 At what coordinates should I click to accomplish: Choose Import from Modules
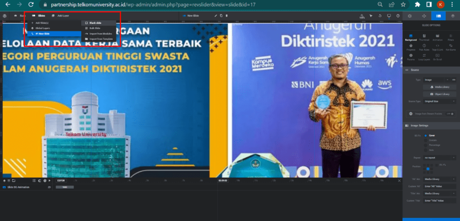coord(98,34)
